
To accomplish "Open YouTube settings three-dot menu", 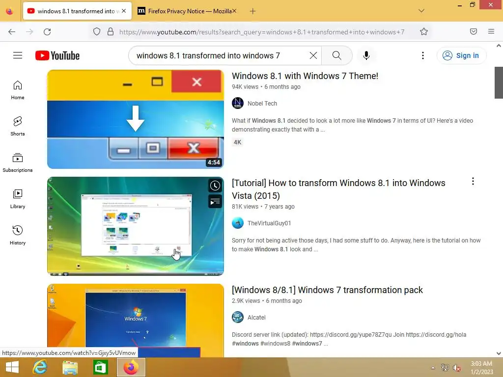I will tap(423, 55).
